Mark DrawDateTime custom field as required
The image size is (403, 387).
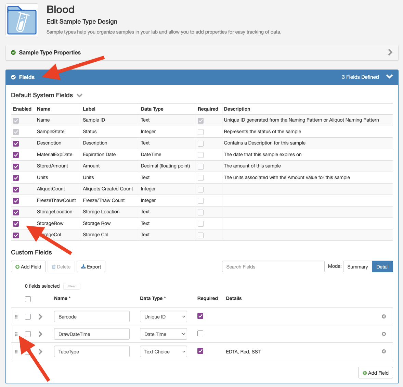[200, 334]
